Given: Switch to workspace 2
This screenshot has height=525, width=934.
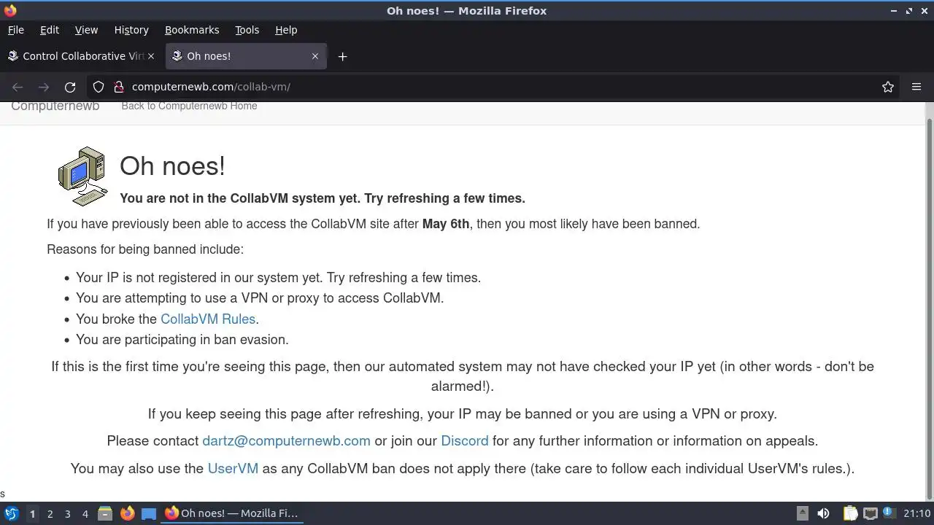Looking at the screenshot, I should coord(50,513).
